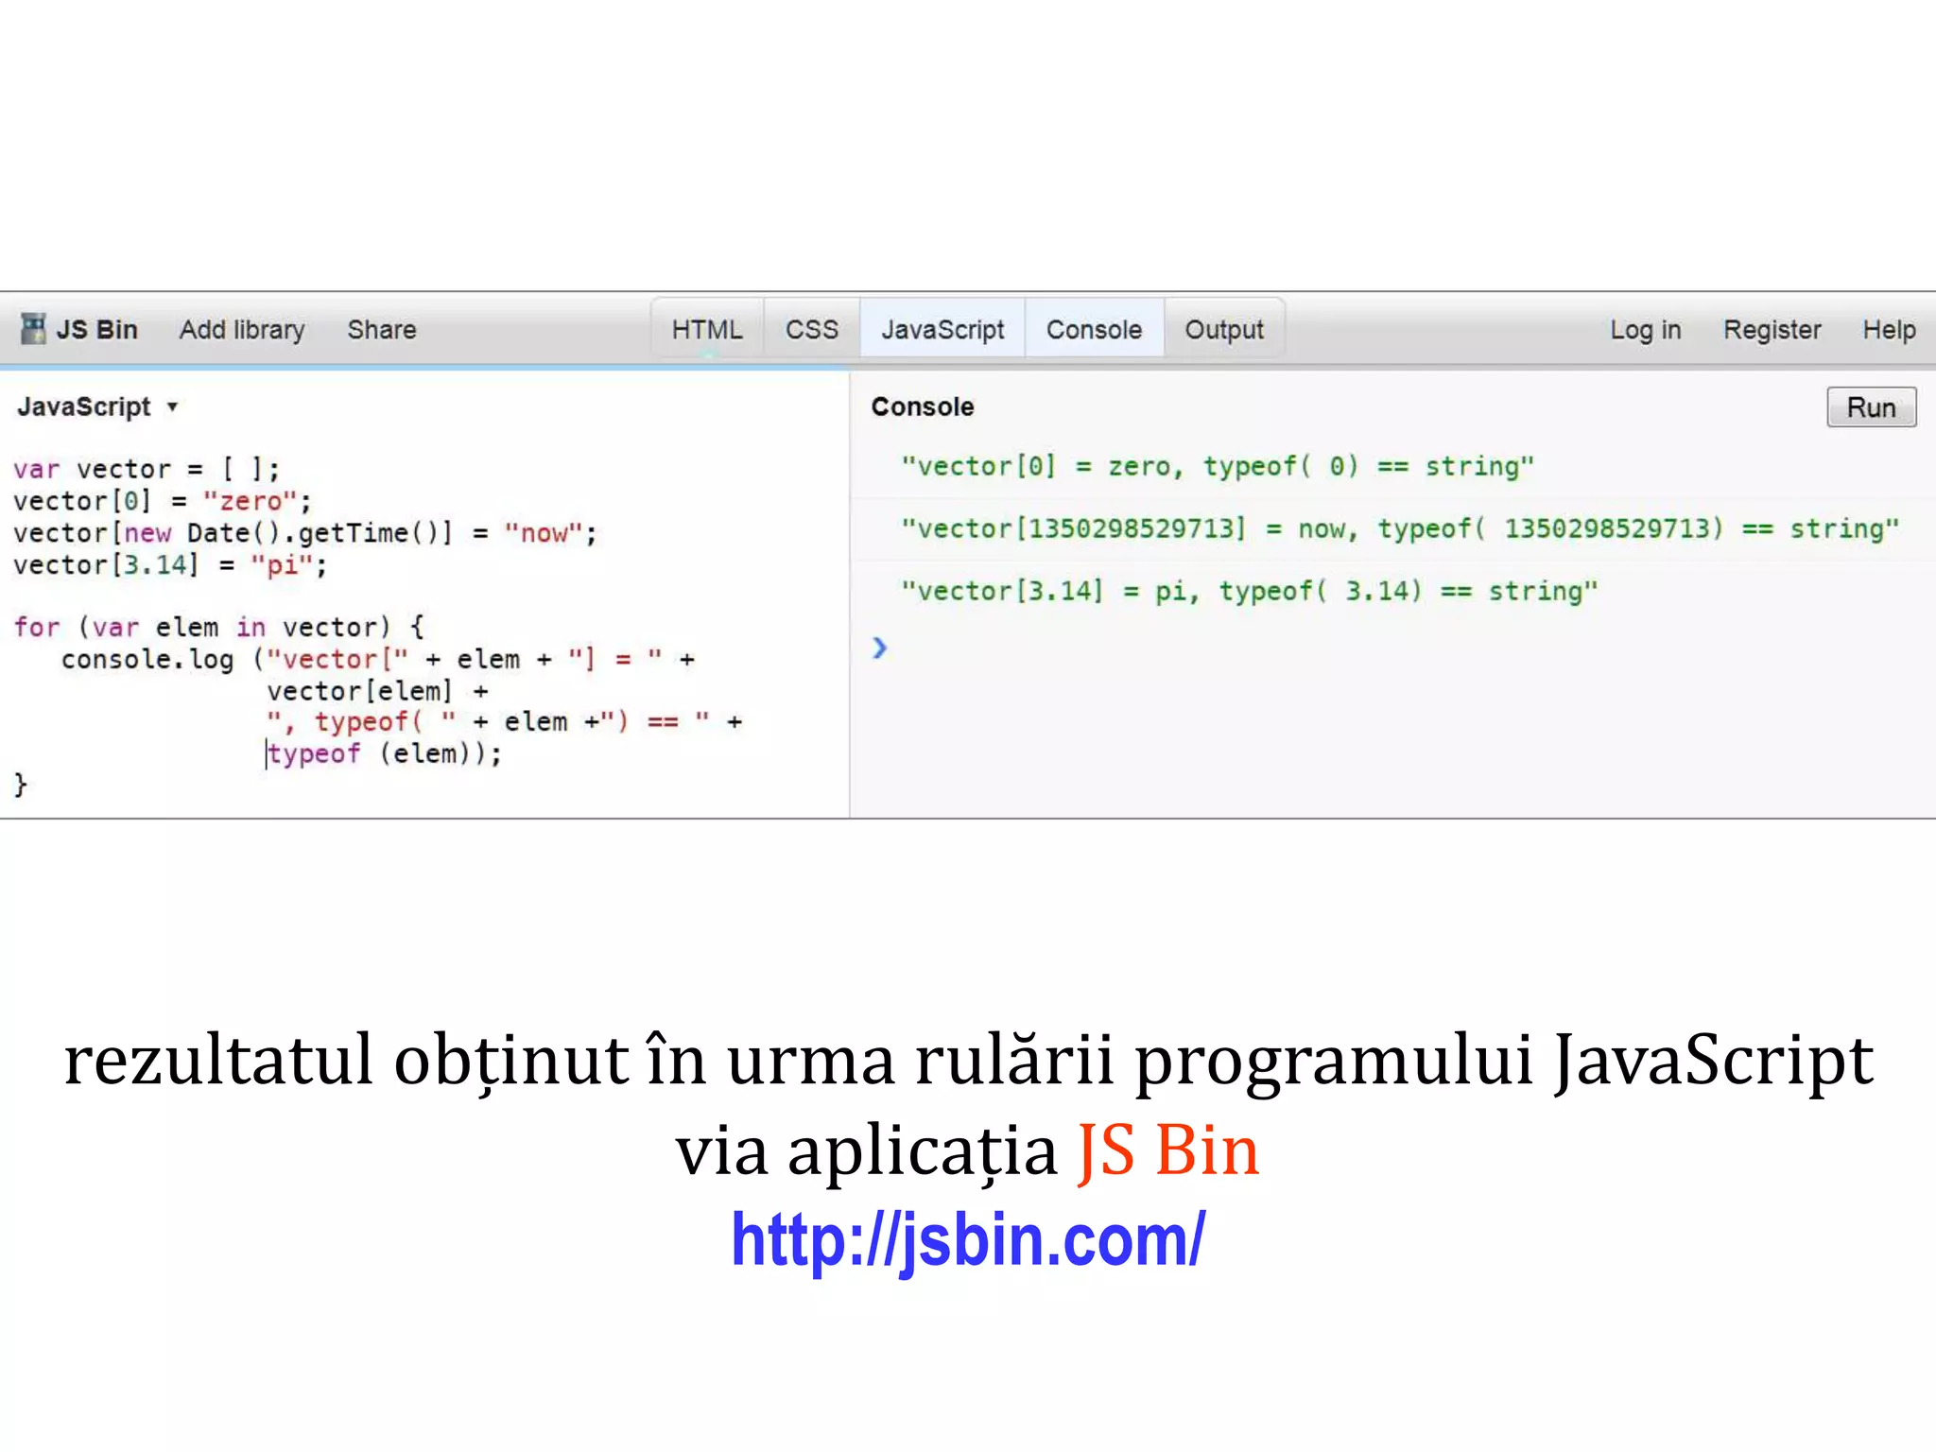Click the 'typeof (elem));' code line
This screenshot has width=1936, height=1452.
(x=384, y=753)
